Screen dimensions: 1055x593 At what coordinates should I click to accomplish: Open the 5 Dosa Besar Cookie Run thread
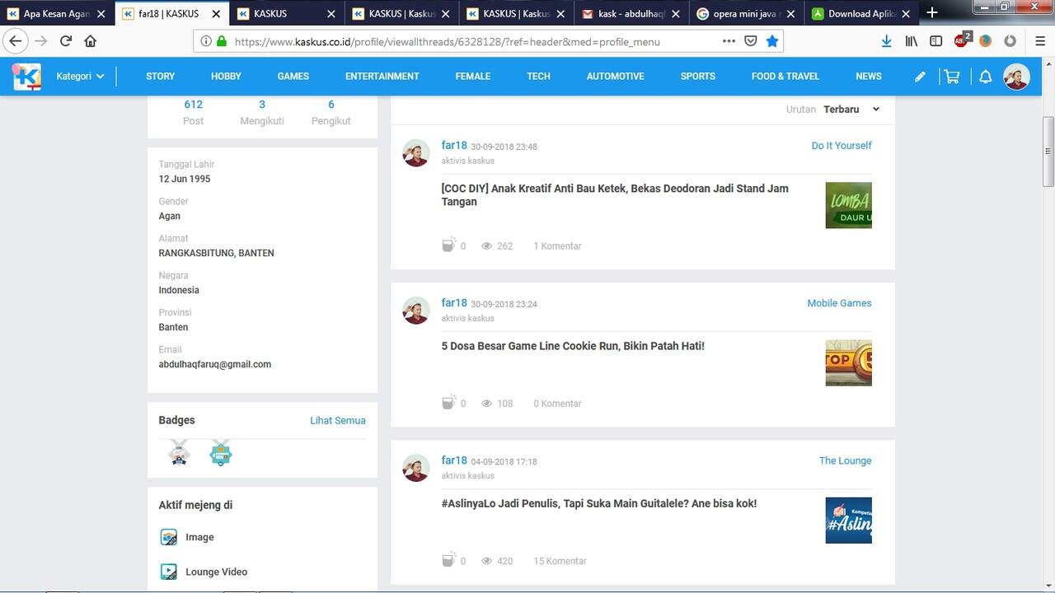tap(573, 346)
